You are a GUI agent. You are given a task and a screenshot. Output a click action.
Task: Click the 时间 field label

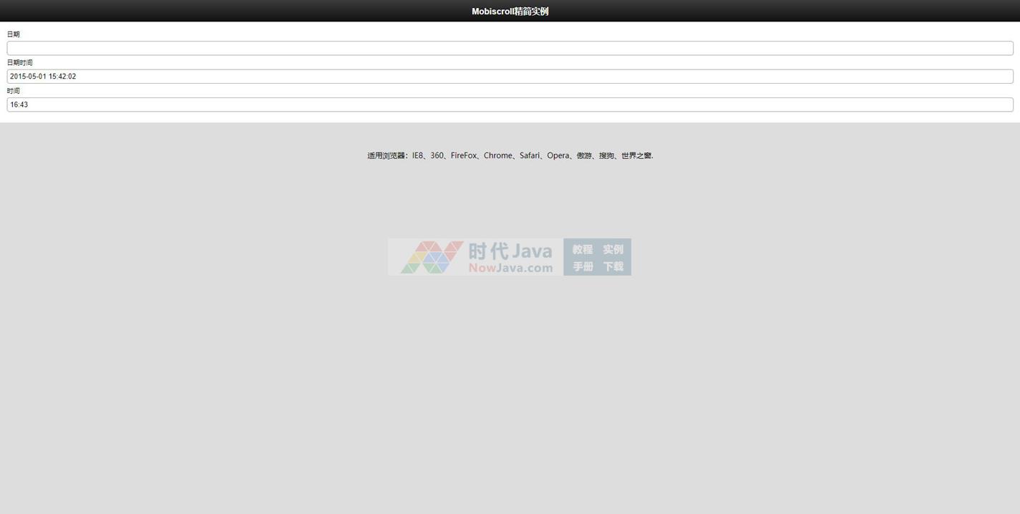(x=14, y=91)
